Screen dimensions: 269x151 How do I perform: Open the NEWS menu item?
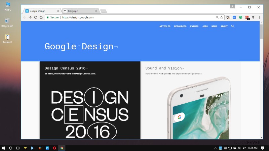tap(214, 27)
